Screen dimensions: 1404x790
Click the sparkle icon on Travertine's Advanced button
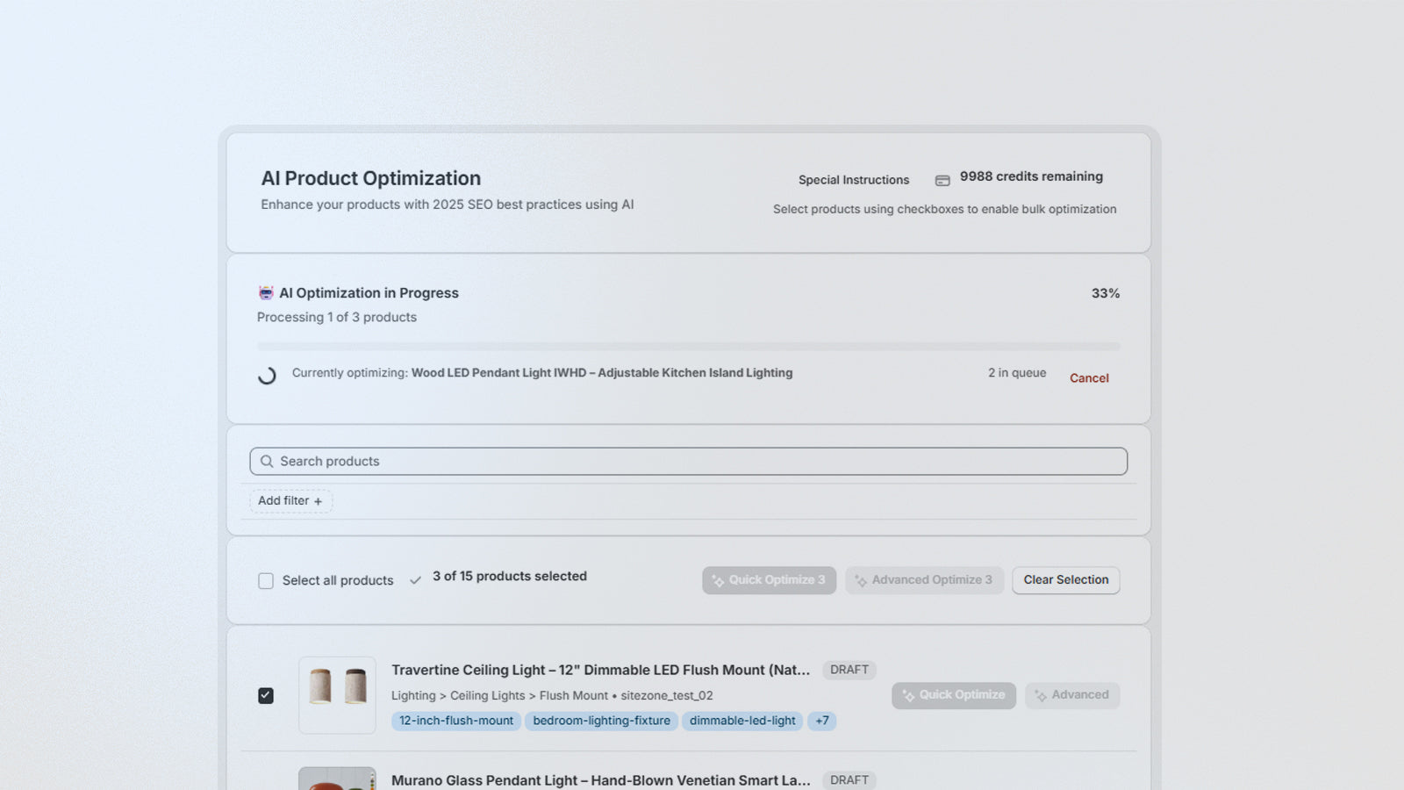[1041, 695]
